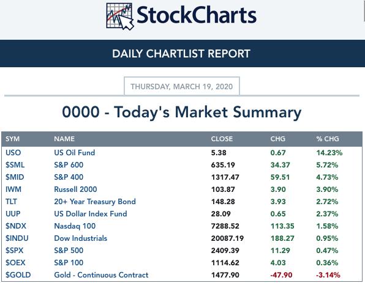The width and height of the screenshot is (365, 283).
Task: Click the StockCharts wordmark text
Action: pos(197,15)
